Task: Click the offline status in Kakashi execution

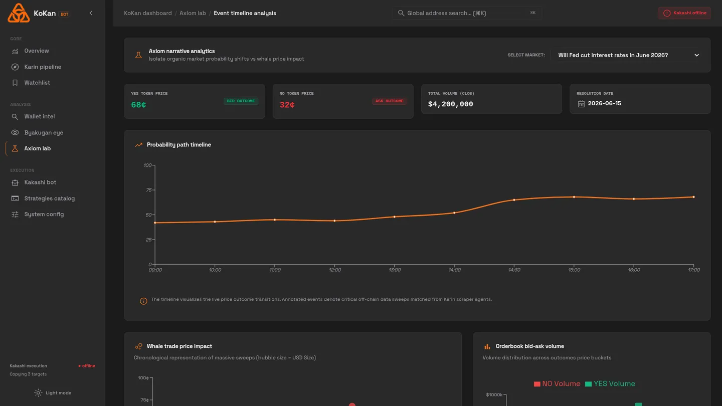Action: pyautogui.click(x=87, y=366)
